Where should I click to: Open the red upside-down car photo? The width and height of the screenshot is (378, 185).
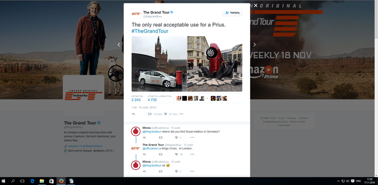pyautogui.click(x=215, y=64)
